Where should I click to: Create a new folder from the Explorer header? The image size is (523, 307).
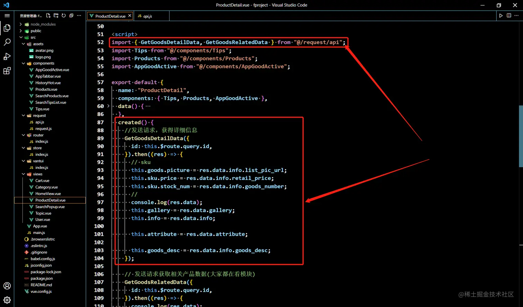(56, 16)
